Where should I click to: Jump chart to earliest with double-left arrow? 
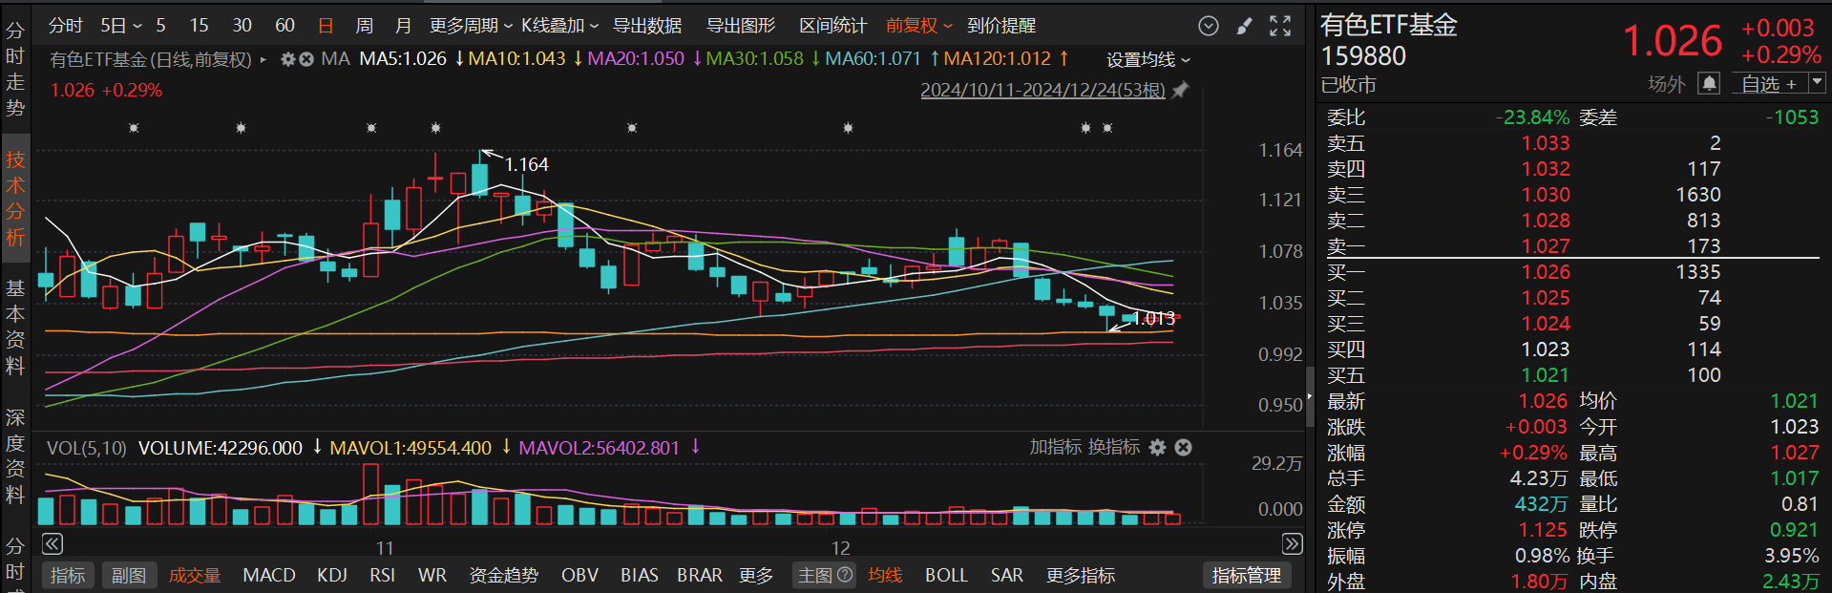pyautogui.click(x=53, y=544)
